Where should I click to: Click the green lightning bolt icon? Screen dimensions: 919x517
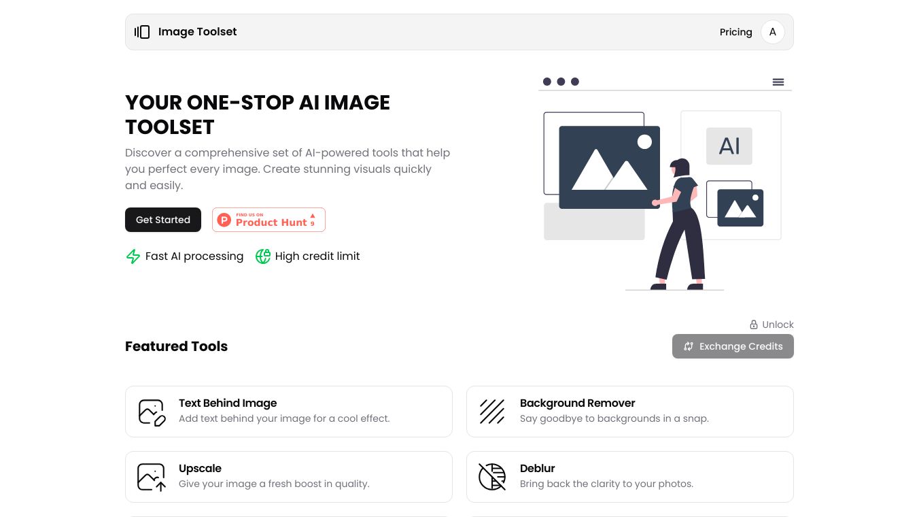click(x=133, y=256)
